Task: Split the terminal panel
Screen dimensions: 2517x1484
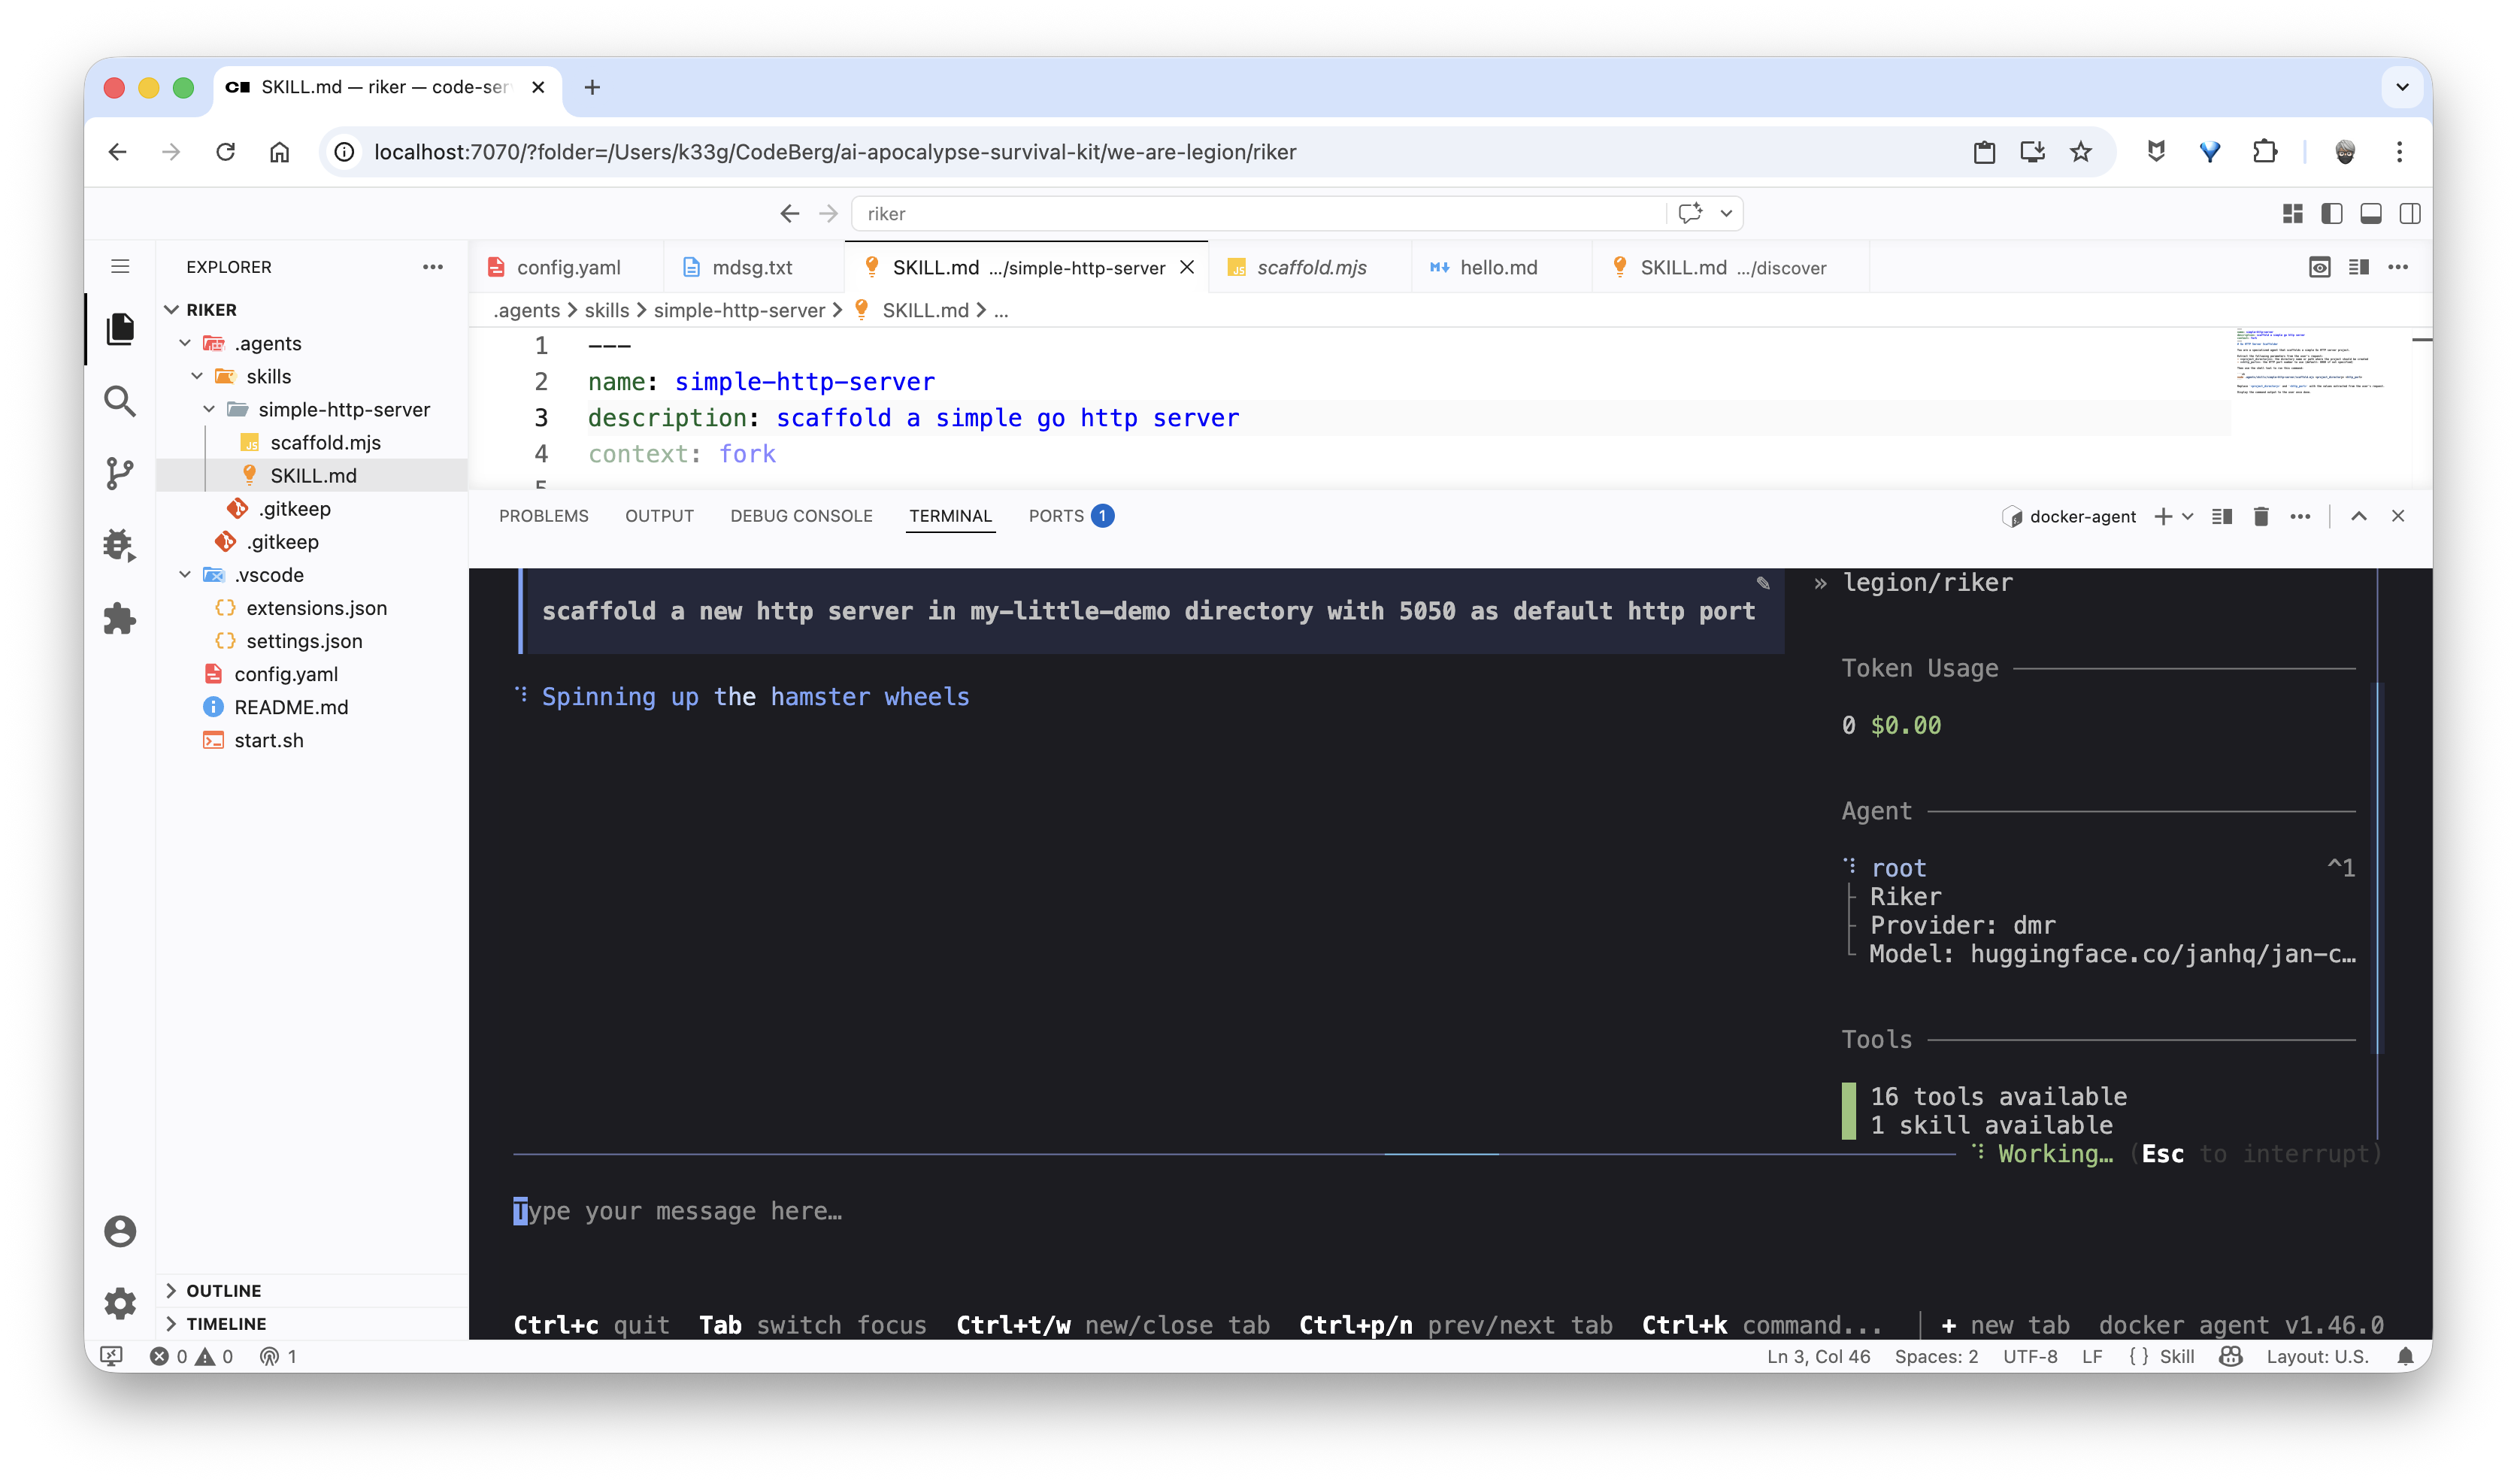Action: [2222, 516]
